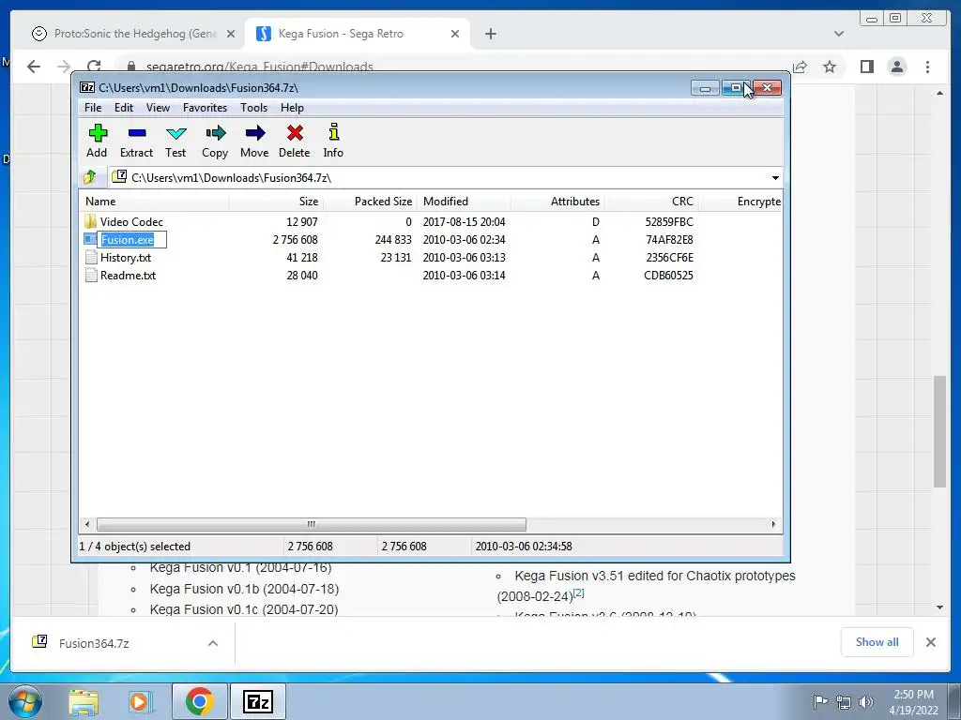Screen dimensions: 961x720
Task: Select the History.txt file icon
Action: [91, 257]
